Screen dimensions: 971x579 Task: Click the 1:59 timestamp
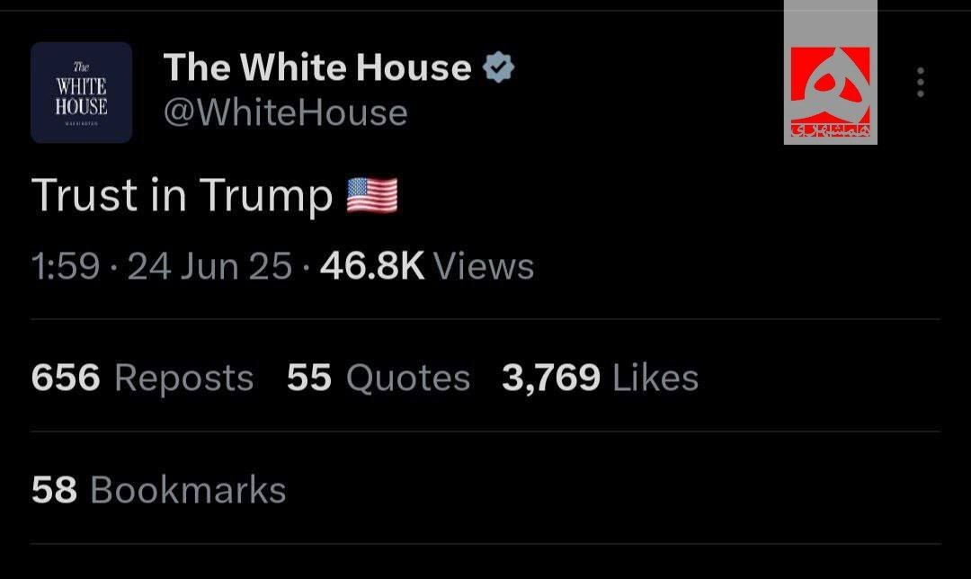(65, 266)
